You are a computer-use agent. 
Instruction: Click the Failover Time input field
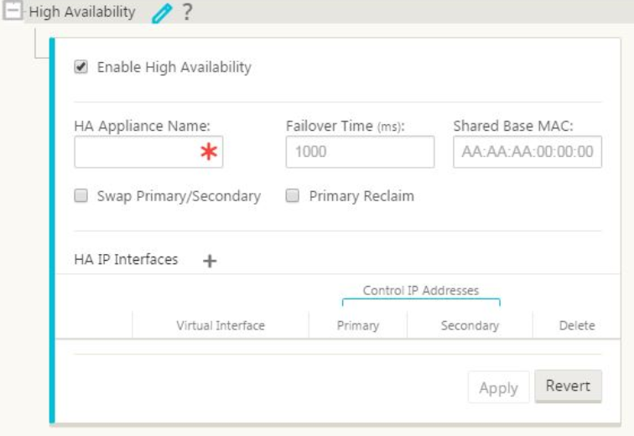(x=360, y=152)
